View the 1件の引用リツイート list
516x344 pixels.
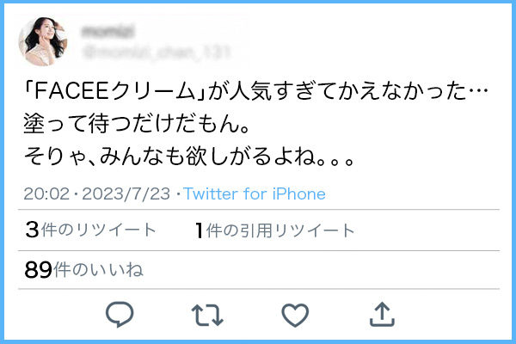(x=275, y=230)
